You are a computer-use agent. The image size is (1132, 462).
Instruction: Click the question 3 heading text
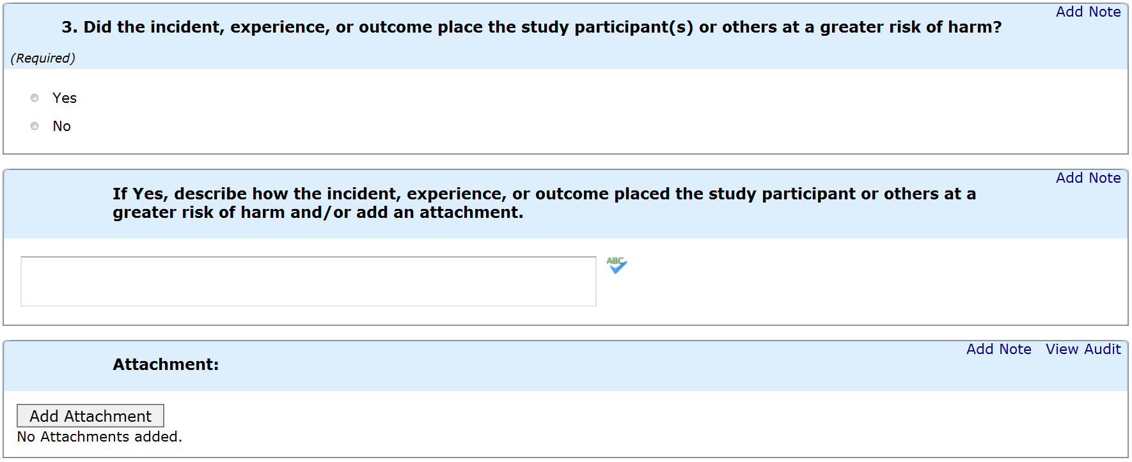tap(531, 27)
